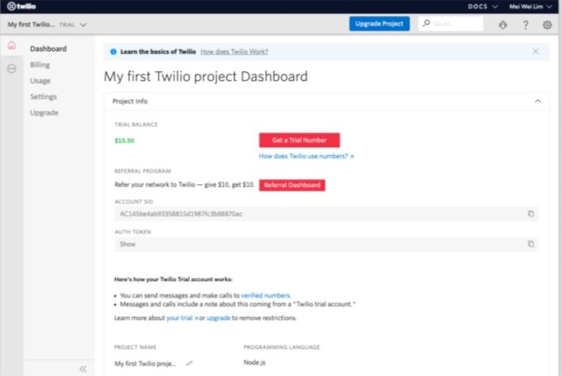Open the help question mark icon

525,25
